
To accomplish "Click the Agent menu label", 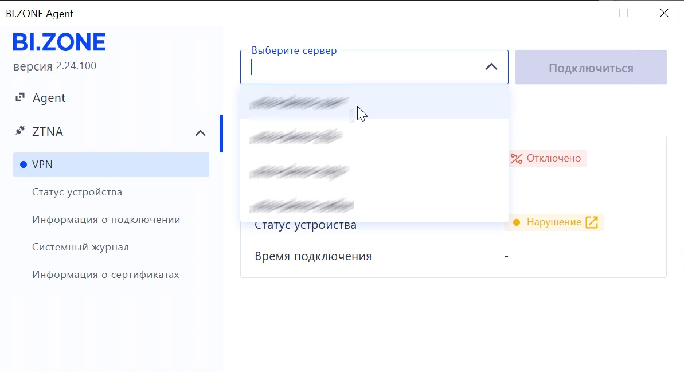I will tap(49, 97).
